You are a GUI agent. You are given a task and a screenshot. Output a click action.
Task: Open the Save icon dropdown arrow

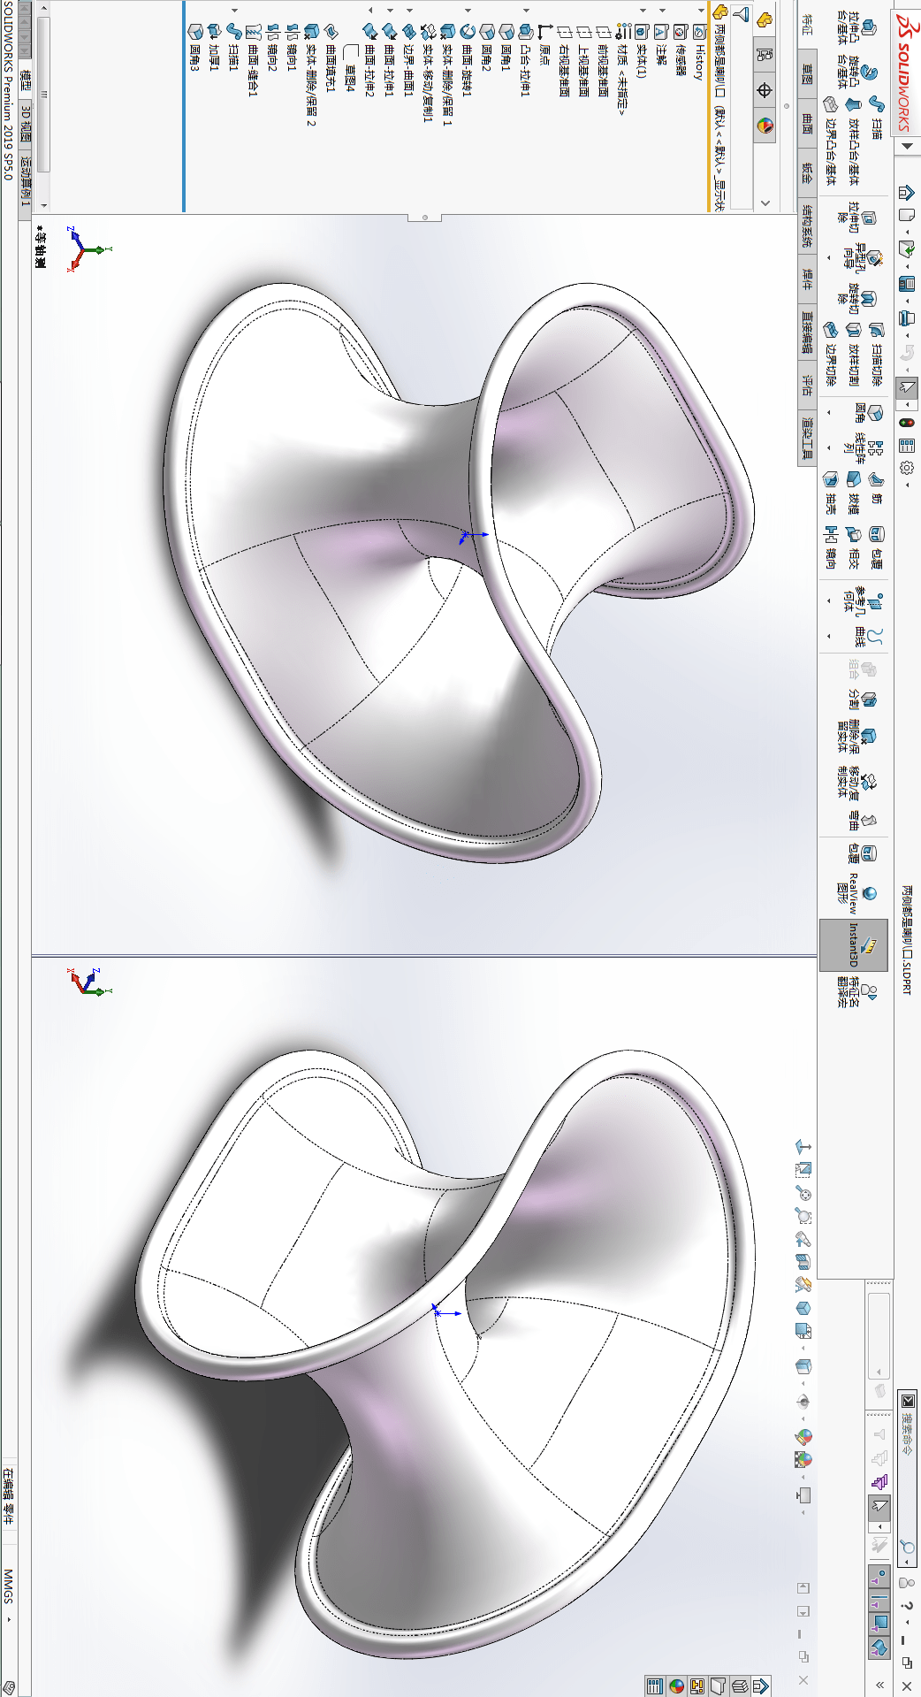point(906,302)
